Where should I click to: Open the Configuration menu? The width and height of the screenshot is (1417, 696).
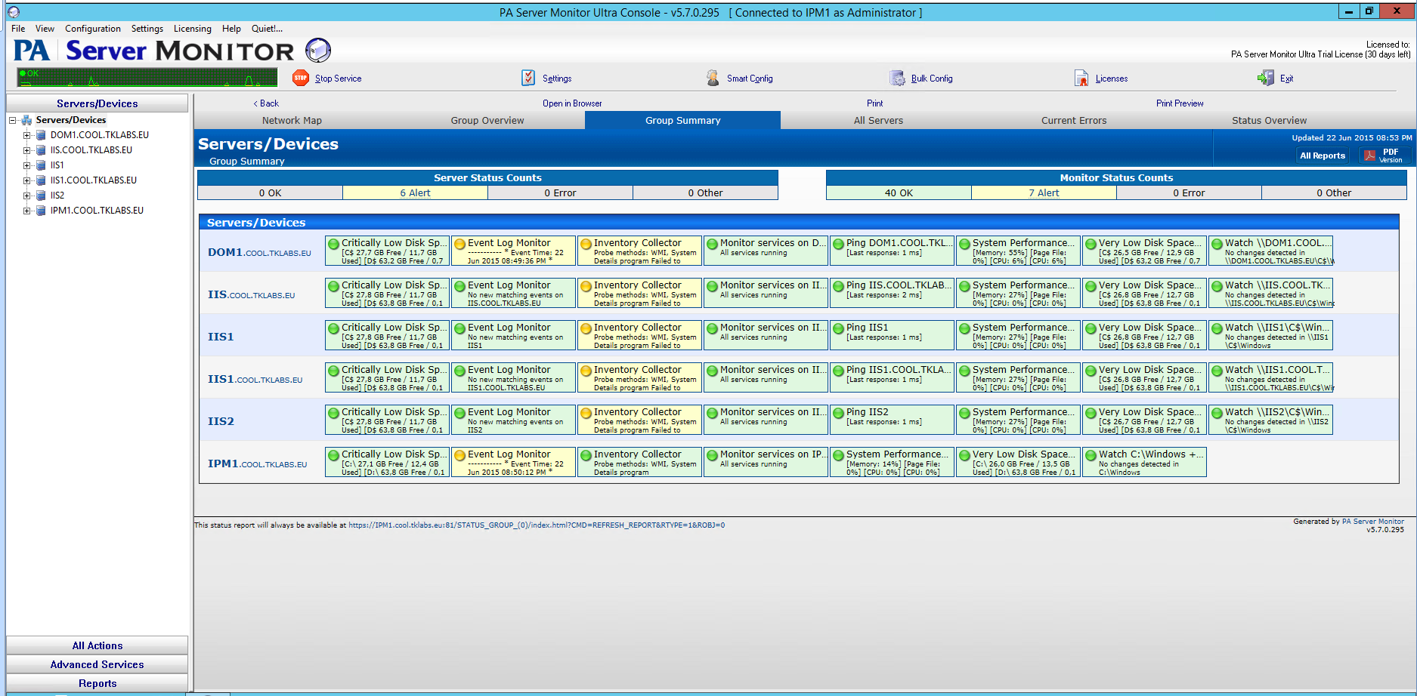(92, 29)
